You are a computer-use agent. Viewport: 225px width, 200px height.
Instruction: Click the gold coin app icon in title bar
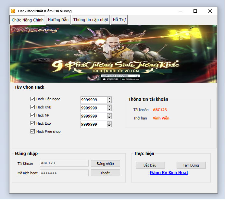tap(13, 11)
